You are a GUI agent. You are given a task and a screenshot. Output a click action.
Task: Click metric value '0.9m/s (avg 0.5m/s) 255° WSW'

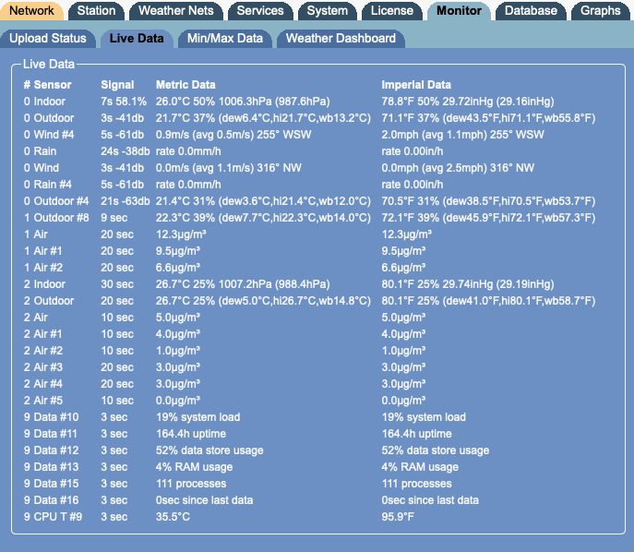(x=233, y=135)
